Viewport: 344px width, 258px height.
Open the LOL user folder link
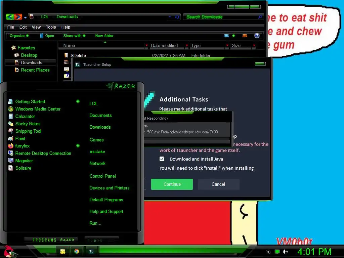(x=93, y=103)
